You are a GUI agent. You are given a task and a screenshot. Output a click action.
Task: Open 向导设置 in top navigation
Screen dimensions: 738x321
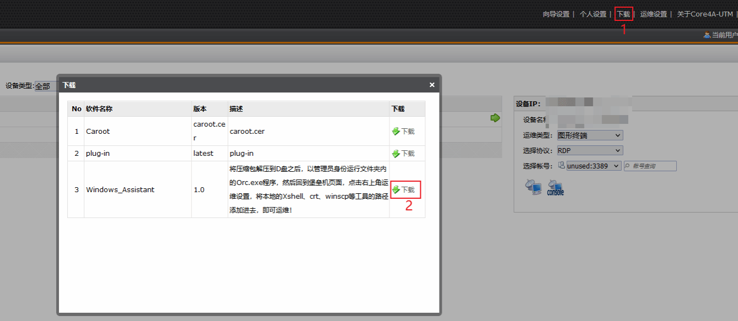coord(555,14)
